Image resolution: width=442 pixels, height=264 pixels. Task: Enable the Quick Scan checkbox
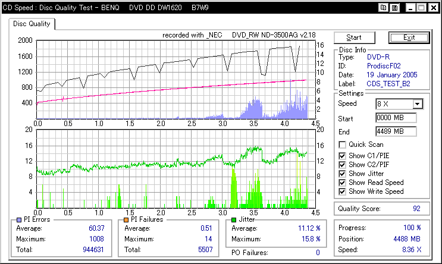[342, 144]
